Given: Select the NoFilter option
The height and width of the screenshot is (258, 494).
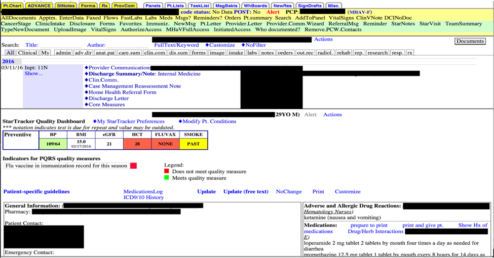Looking at the screenshot, I should point(254,45).
